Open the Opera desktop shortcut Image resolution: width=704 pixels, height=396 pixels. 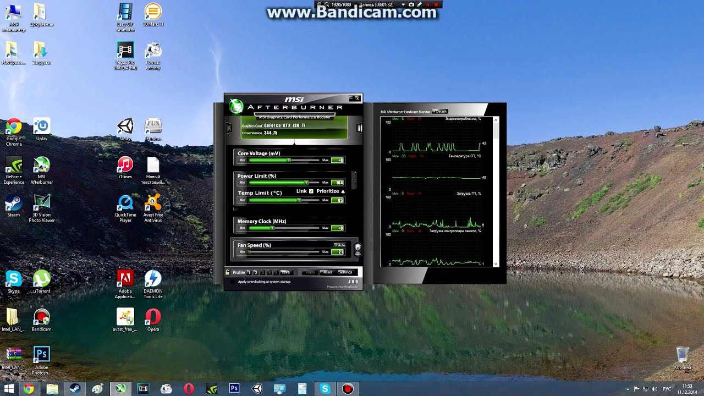pos(153,320)
